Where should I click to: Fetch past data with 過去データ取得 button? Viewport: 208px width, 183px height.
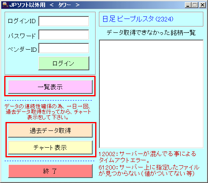50,130
